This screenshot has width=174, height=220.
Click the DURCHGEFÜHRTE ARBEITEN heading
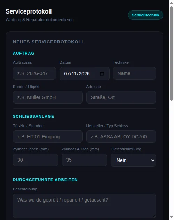(x=45, y=180)
